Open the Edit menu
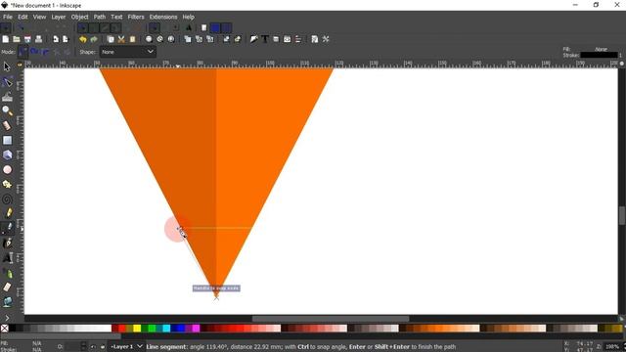 22,17
